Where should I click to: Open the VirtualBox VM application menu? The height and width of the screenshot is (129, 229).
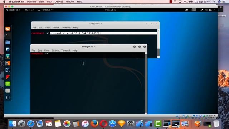[16, 1]
